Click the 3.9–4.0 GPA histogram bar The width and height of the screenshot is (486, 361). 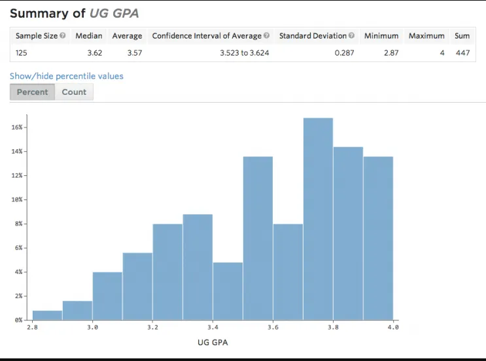coord(378,238)
